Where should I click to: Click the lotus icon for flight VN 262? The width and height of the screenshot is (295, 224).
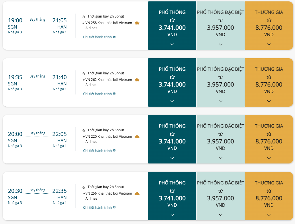click(137, 80)
